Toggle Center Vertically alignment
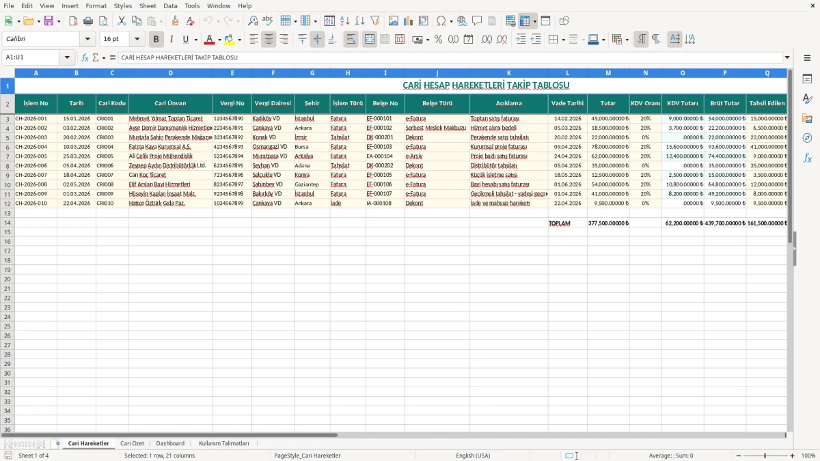Viewport: 820px width, 461px height. click(317, 40)
